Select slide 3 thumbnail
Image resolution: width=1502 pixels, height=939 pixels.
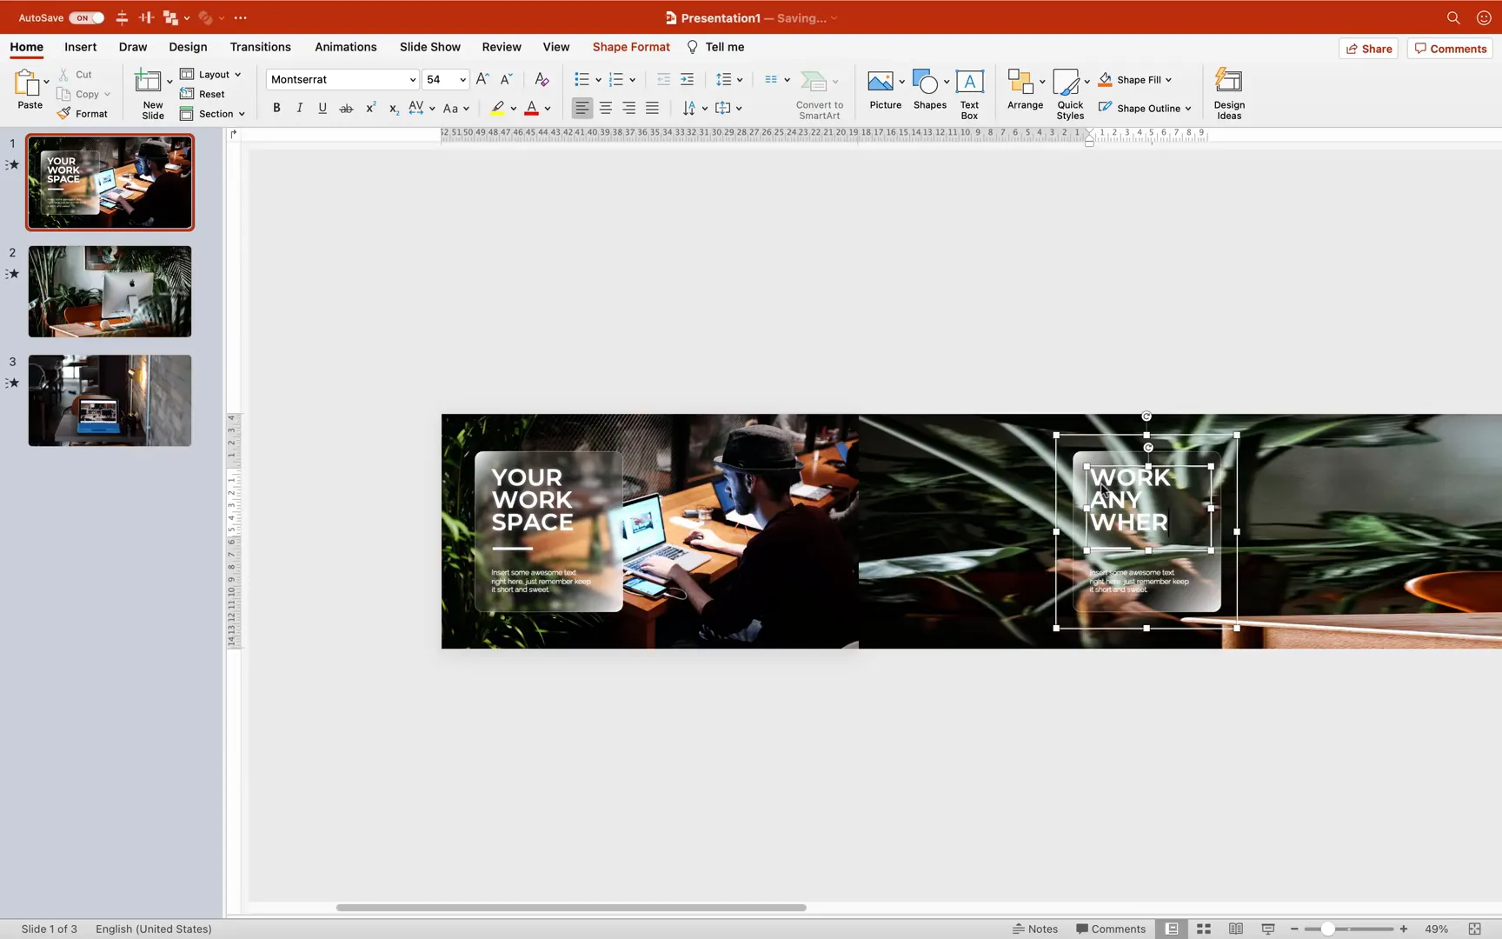tap(110, 401)
